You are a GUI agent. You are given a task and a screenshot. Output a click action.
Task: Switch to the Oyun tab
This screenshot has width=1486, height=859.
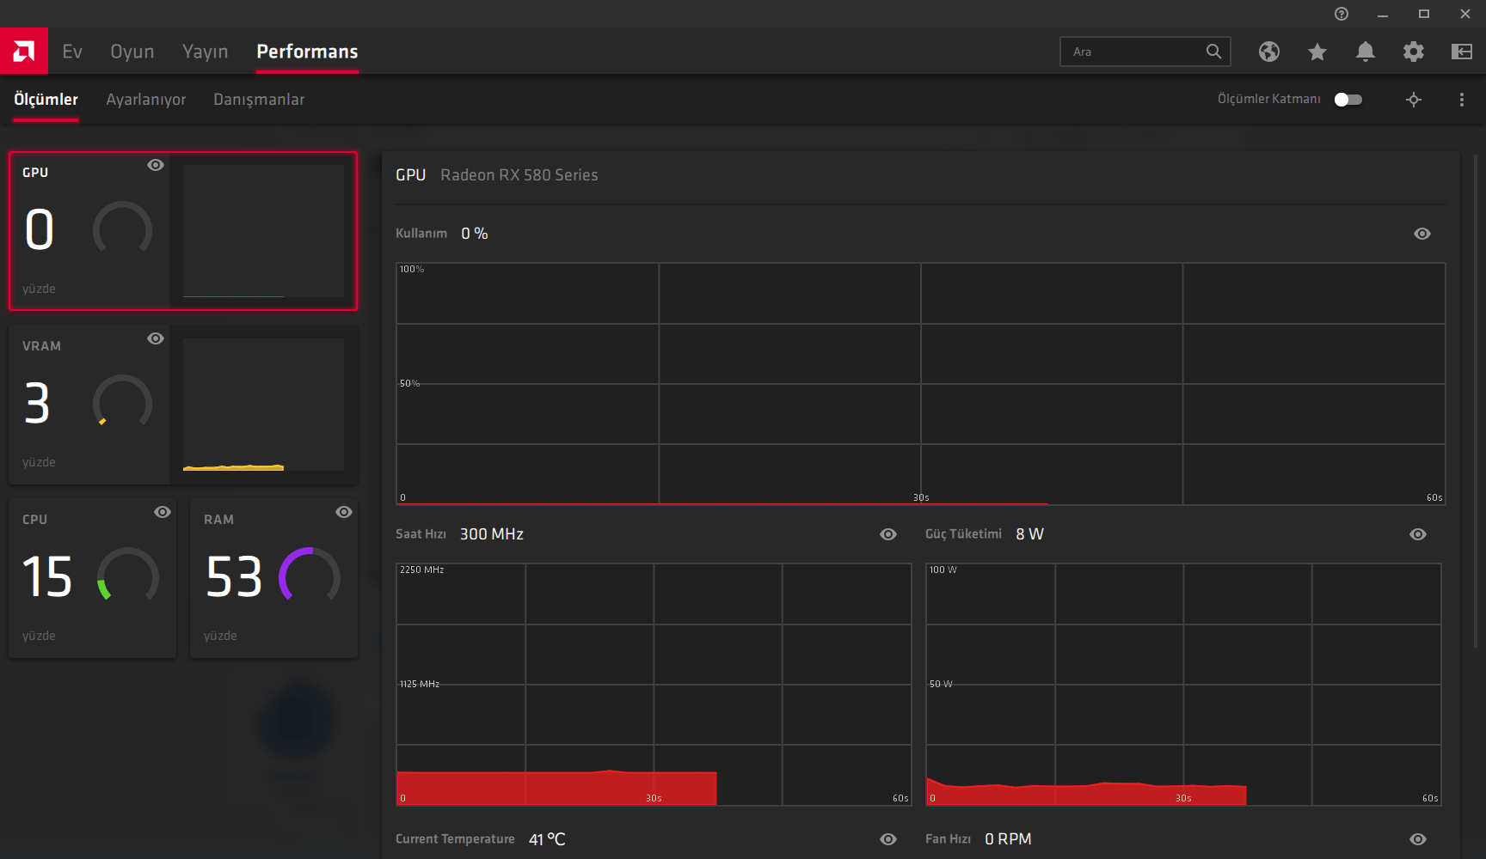[x=132, y=52]
